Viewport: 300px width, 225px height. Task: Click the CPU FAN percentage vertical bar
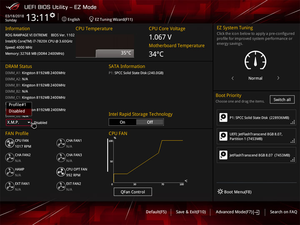pyautogui.click(x=107, y=155)
